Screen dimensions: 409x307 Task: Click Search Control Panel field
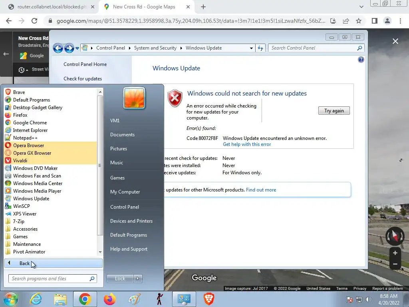[316, 48]
